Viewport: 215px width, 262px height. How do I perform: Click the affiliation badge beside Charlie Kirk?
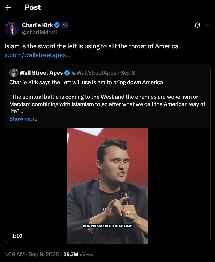pyautogui.click(x=65, y=25)
